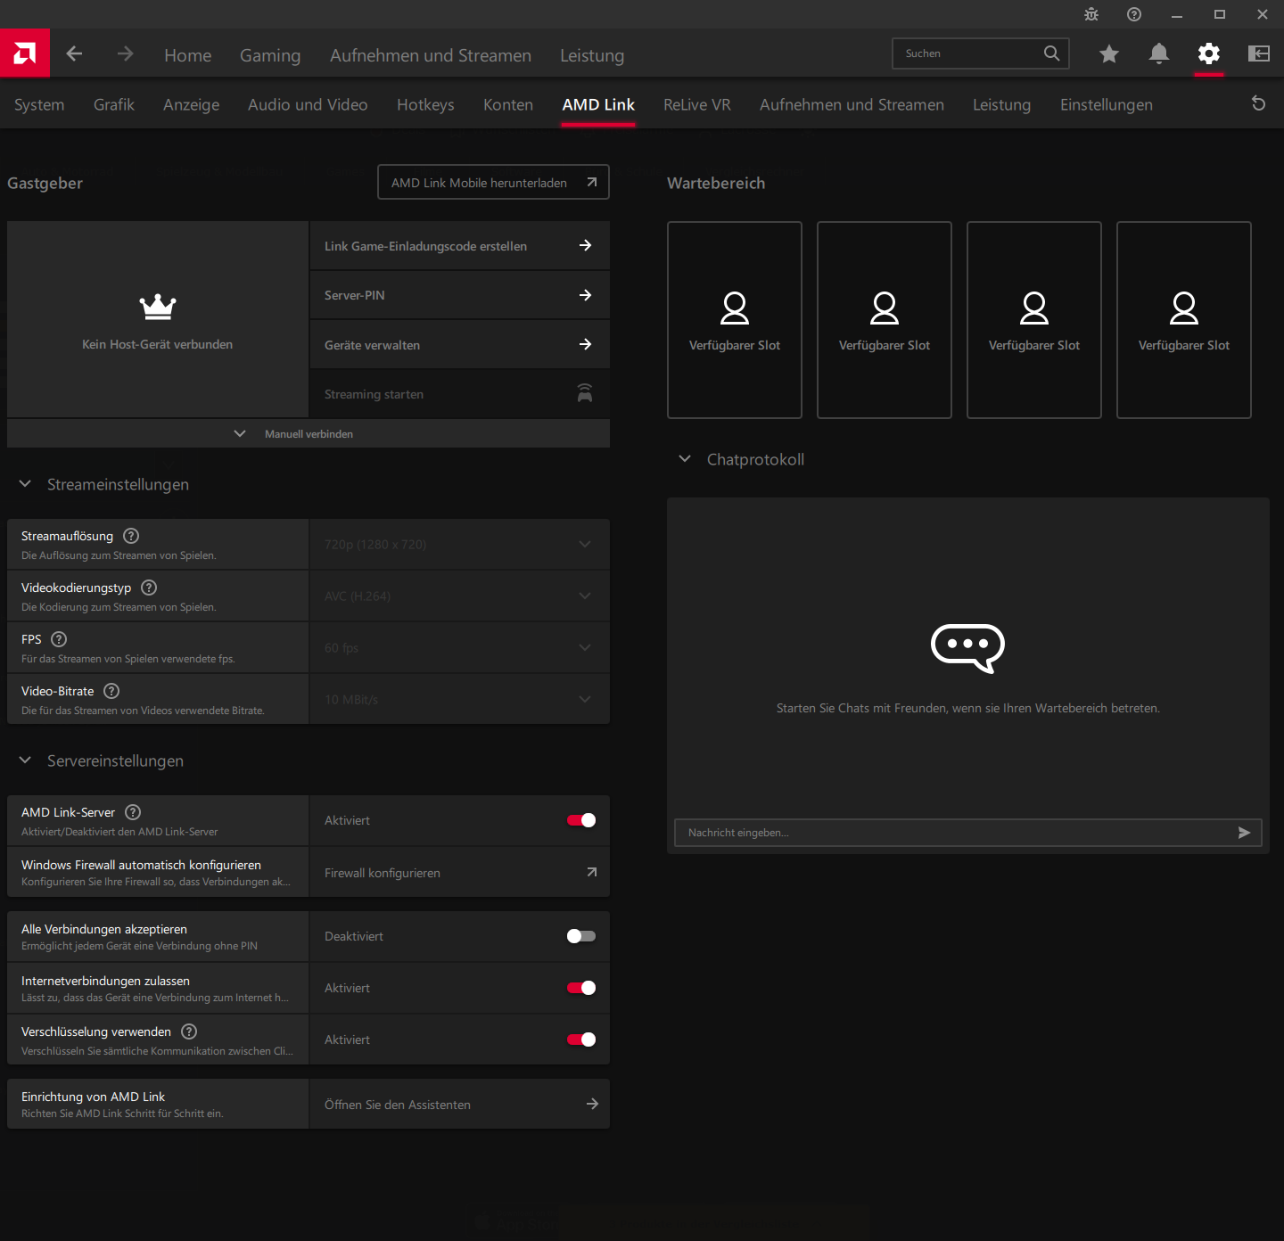Switch to the ReLive VR subtab

coord(697,105)
